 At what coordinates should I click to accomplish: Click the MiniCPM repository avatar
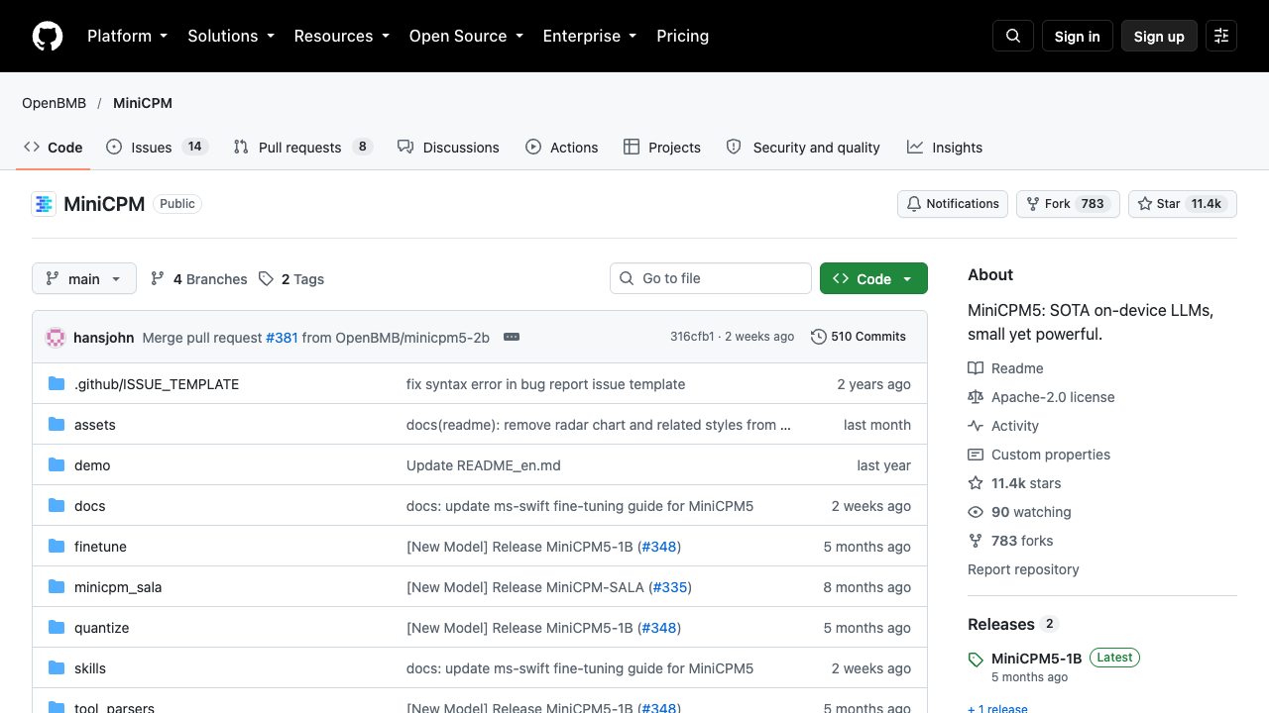44,204
